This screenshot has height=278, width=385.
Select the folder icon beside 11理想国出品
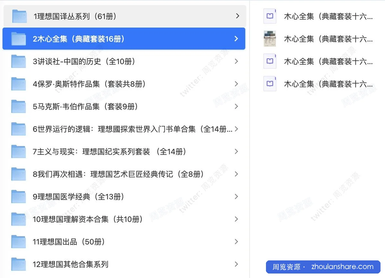[18, 242]
